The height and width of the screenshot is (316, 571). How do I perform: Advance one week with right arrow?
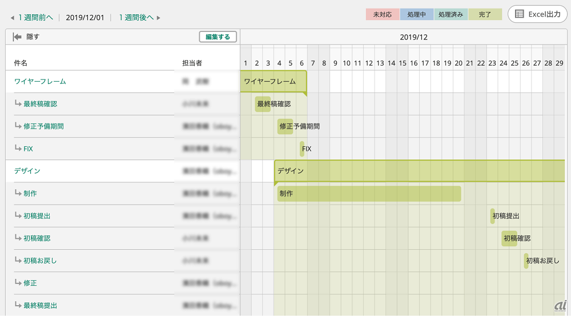(x=159, y=18)
